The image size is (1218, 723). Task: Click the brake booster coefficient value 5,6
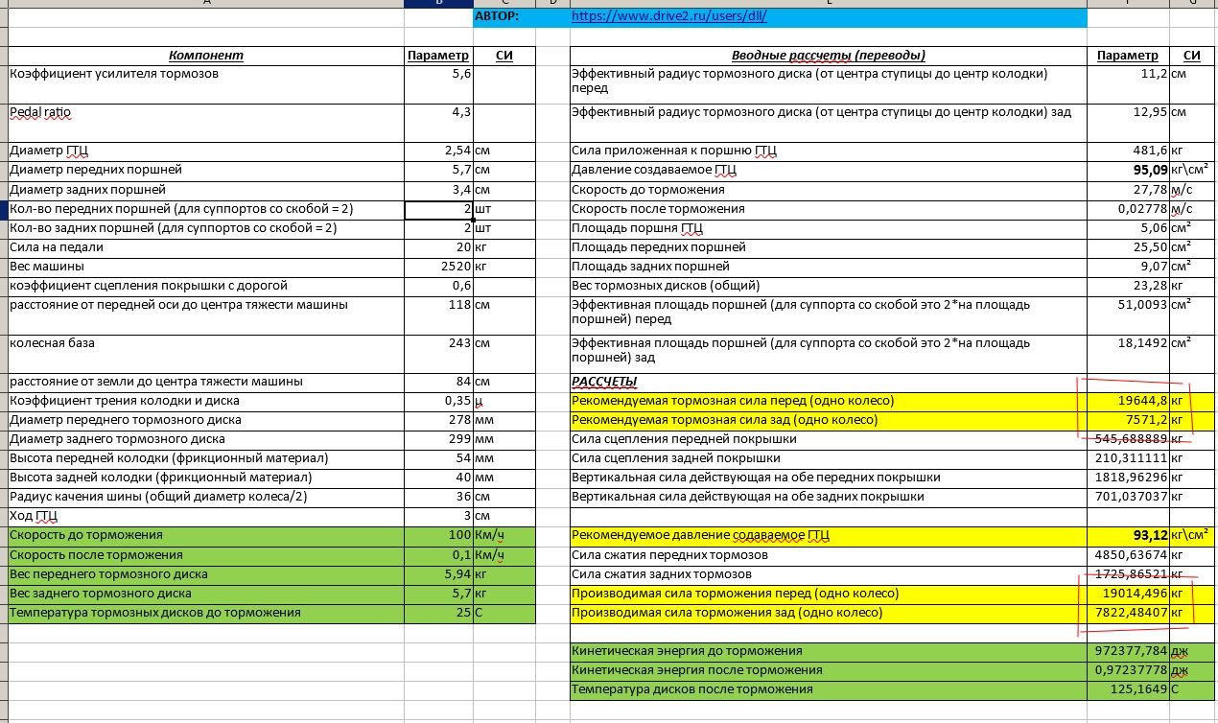[439, 84]
